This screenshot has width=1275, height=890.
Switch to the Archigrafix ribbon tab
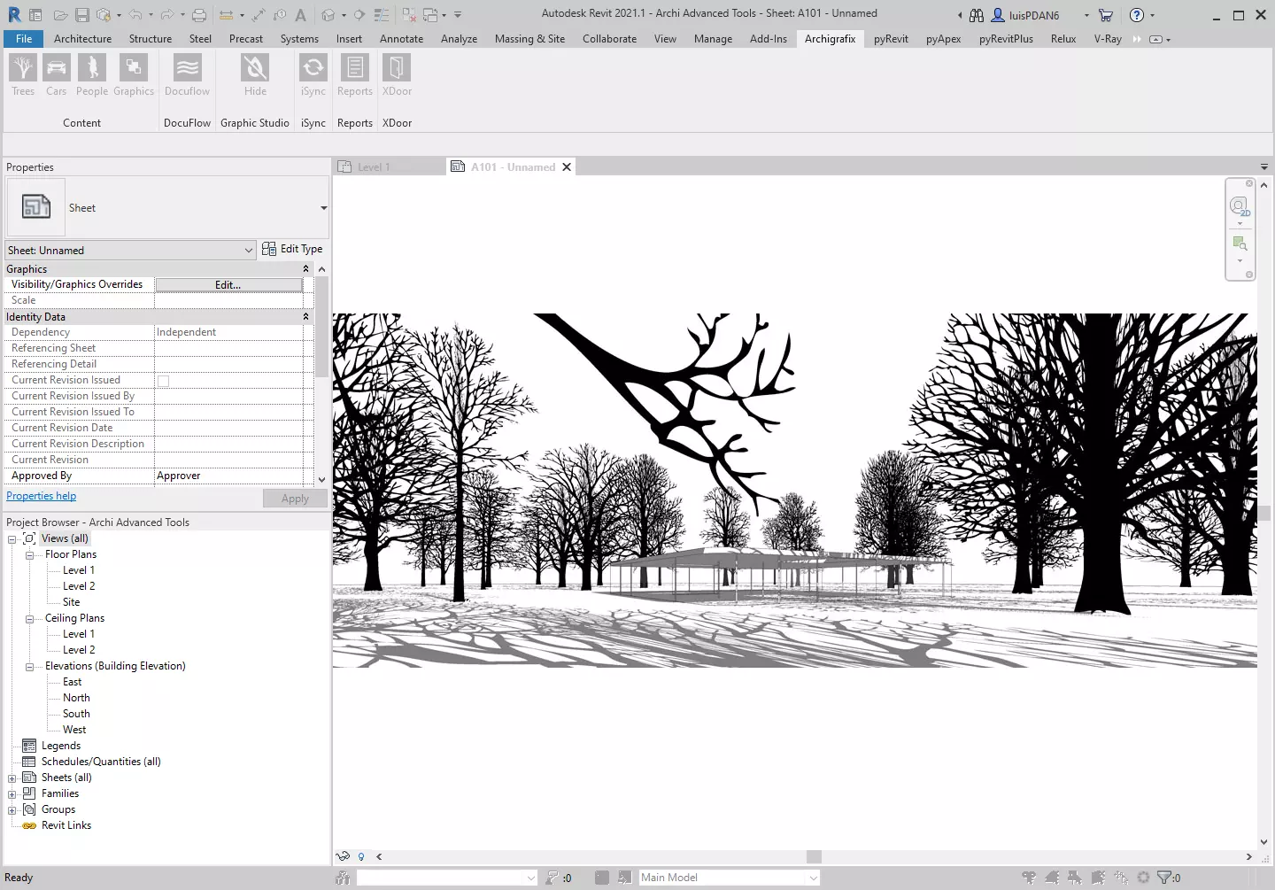[x=830, y=38]
